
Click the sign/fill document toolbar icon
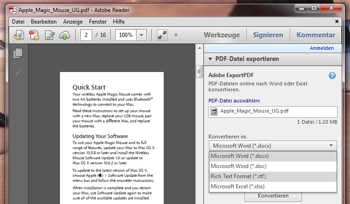click(49, 35)
